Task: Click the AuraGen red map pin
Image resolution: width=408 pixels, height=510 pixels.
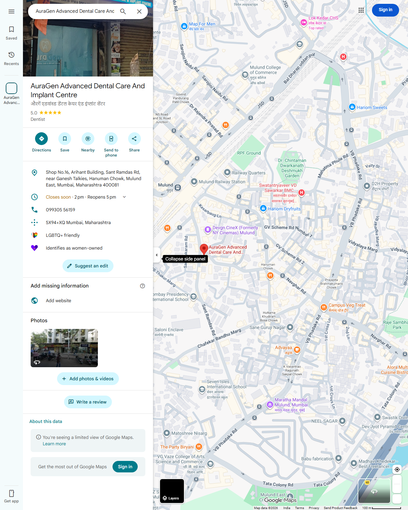Action: [x=204, y=249]
